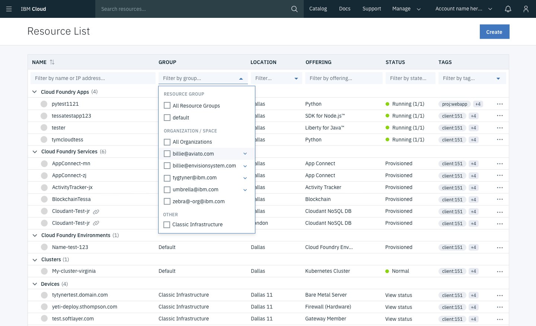The width and height of the screenshot is (536, 326).
Task: Open the hamburger navigation menu
Action: pos(9,9)
